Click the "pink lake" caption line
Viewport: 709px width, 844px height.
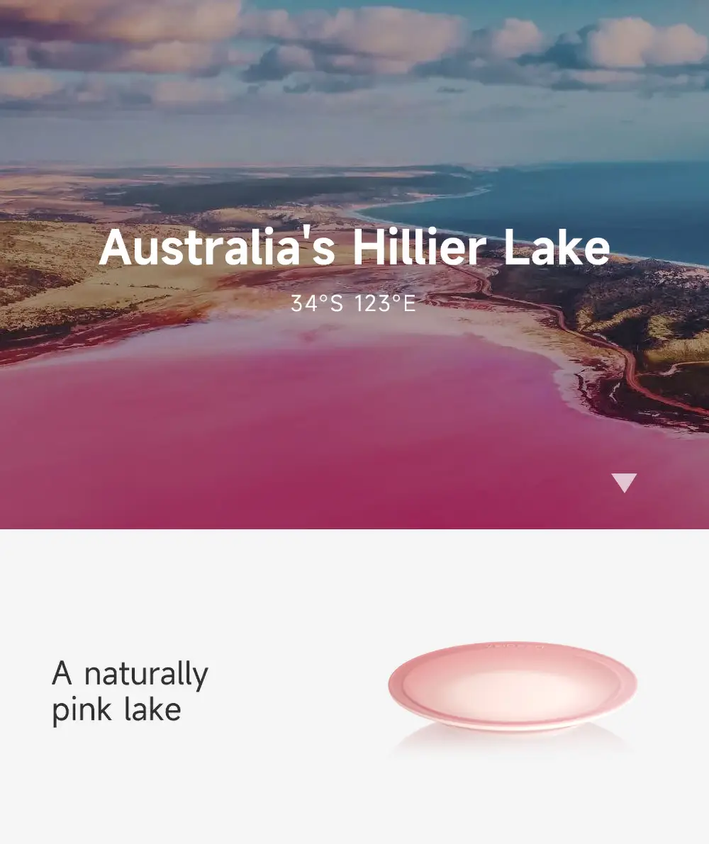pyautogui.click(x=116, y=709)
